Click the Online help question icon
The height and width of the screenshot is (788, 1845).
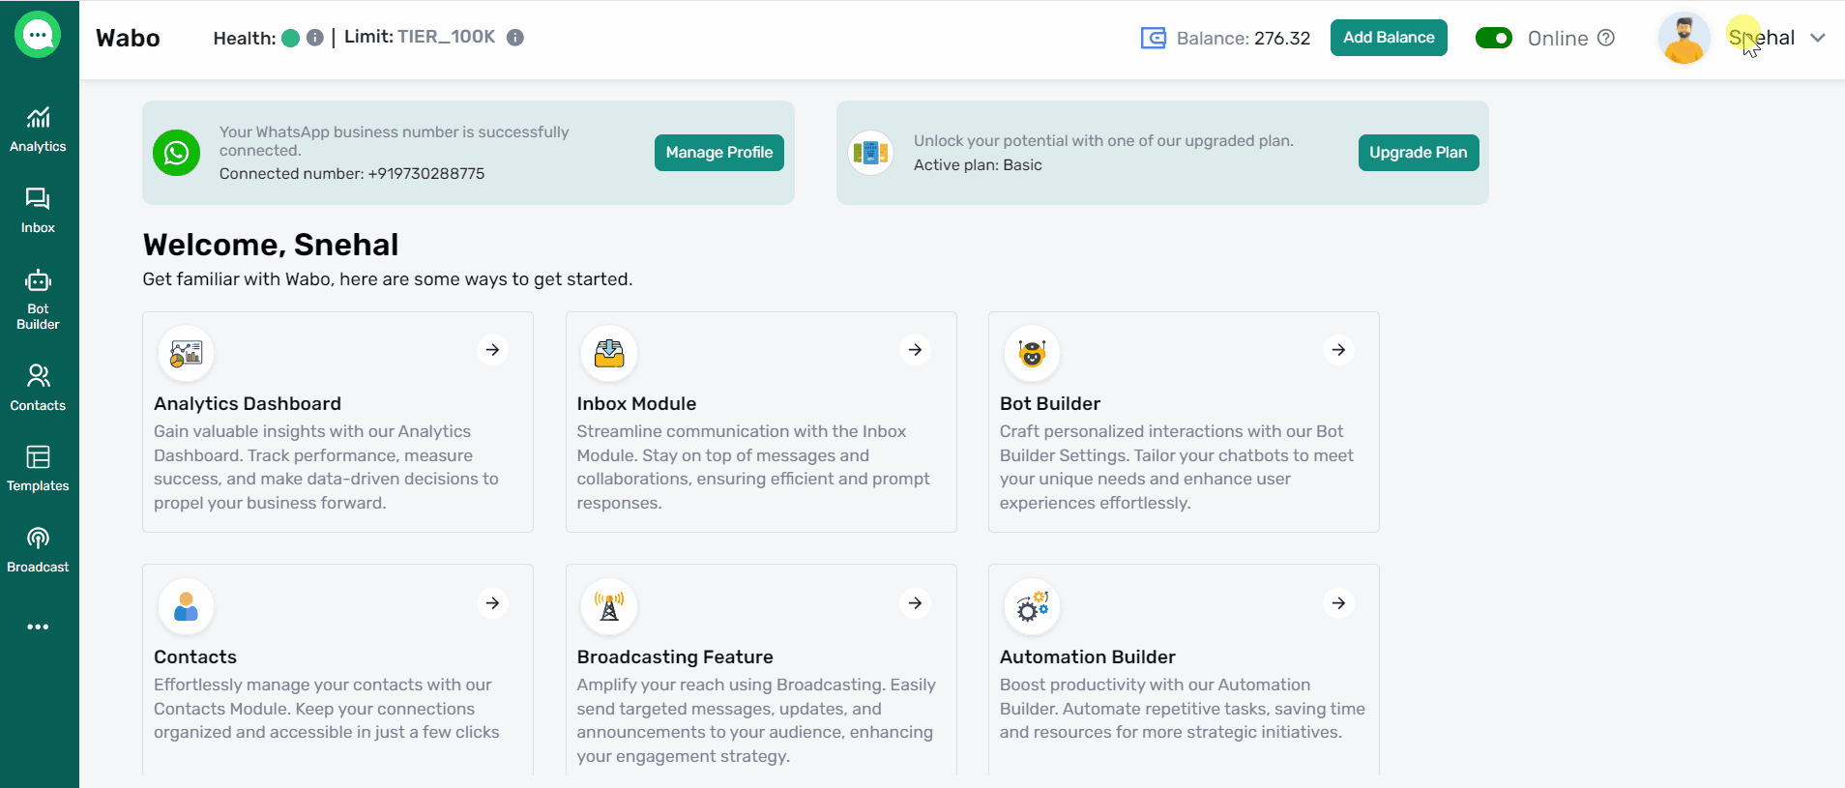pyautogui.click(x=1606, y=38)
